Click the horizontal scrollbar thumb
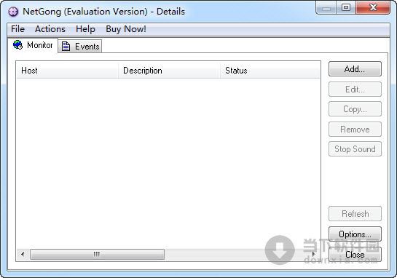The image size is (397, 278). pos(97,254)
